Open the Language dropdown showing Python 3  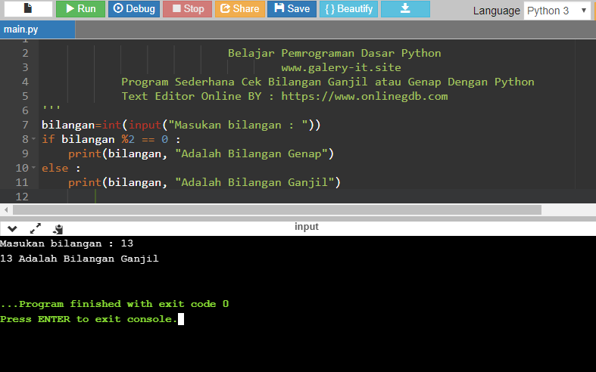557,11
